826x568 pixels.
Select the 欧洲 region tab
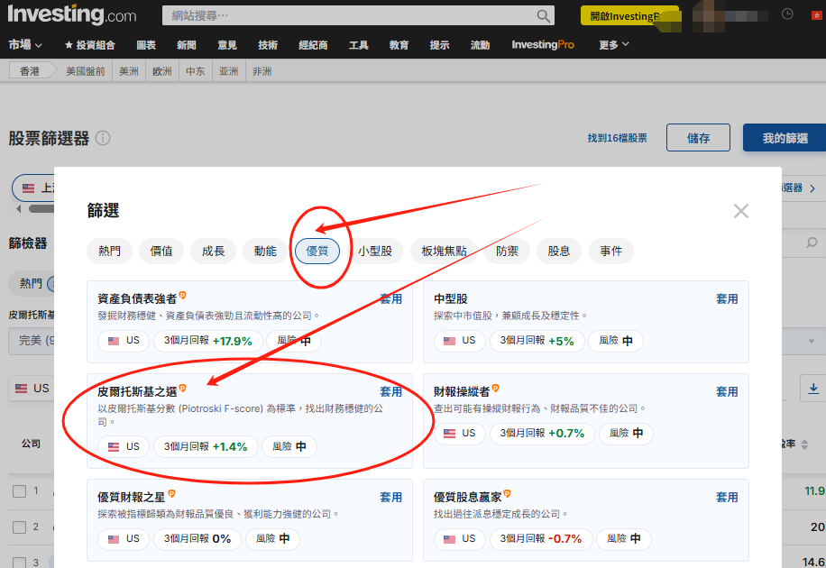tap(162, 71)
